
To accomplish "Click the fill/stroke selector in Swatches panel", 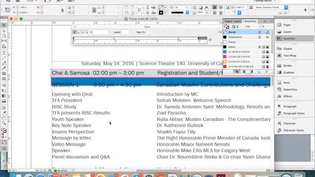I will tap(226, 26).
